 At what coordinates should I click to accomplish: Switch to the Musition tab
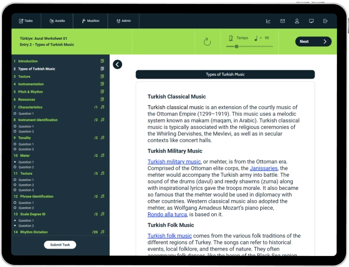tap(90, 21)
